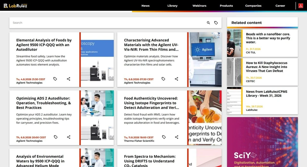
Task: Select Webinars in the top navigation
Action: pos(199,6)
